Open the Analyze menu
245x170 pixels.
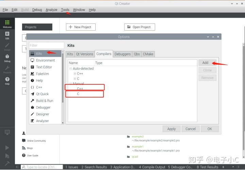(x=51, y=10)
